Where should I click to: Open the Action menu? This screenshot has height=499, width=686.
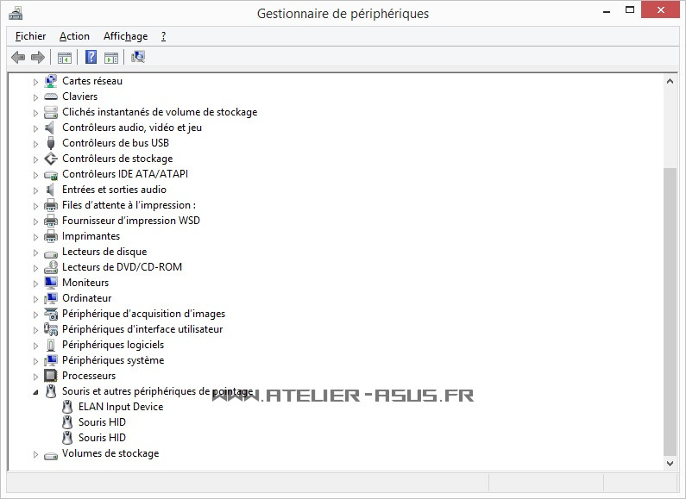coord(74,36)
